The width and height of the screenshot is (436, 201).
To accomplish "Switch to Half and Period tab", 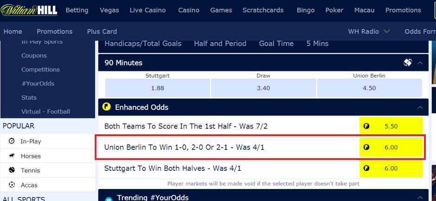I will (220, 44).
